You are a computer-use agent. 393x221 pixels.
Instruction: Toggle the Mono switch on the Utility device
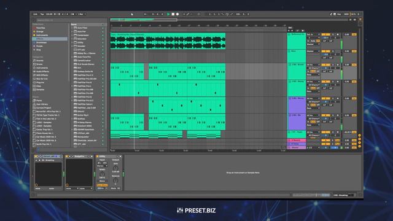[x=102, y=181]
